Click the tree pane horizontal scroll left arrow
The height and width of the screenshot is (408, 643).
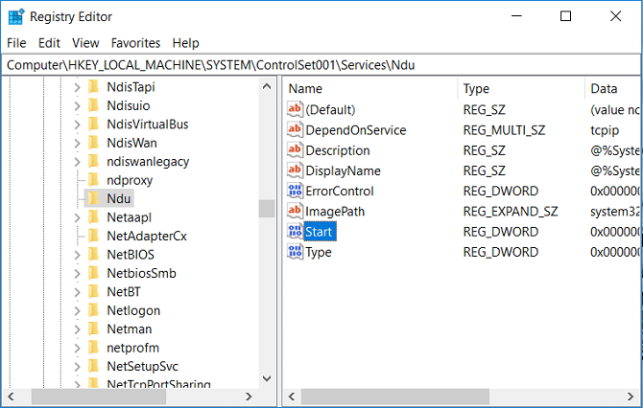point(12,397)
